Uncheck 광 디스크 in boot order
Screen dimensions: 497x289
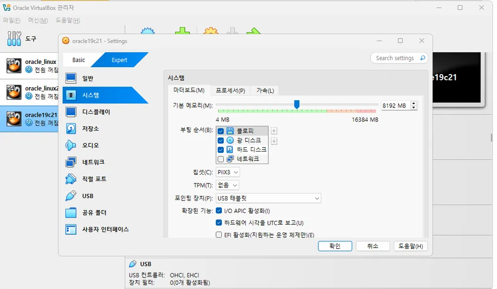tap(221, 140)
